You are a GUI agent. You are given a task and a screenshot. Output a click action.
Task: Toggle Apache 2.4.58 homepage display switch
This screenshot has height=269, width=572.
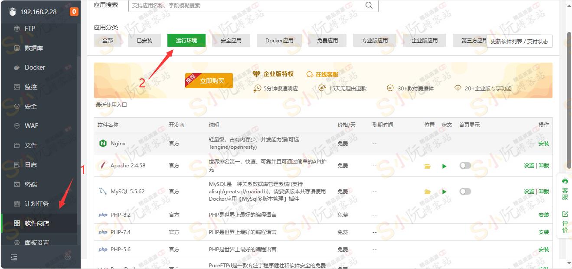click(465, 166)
